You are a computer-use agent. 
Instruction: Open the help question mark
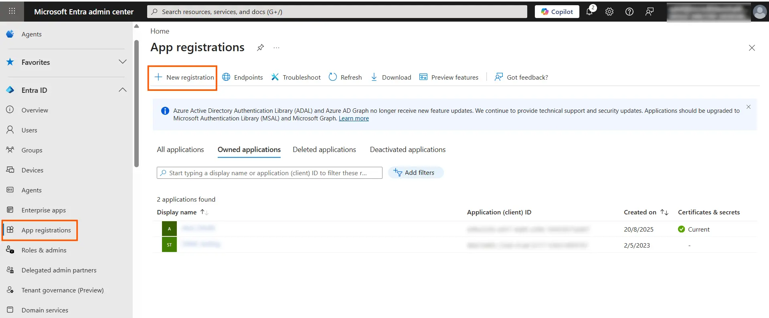click(x=629, y=12)
